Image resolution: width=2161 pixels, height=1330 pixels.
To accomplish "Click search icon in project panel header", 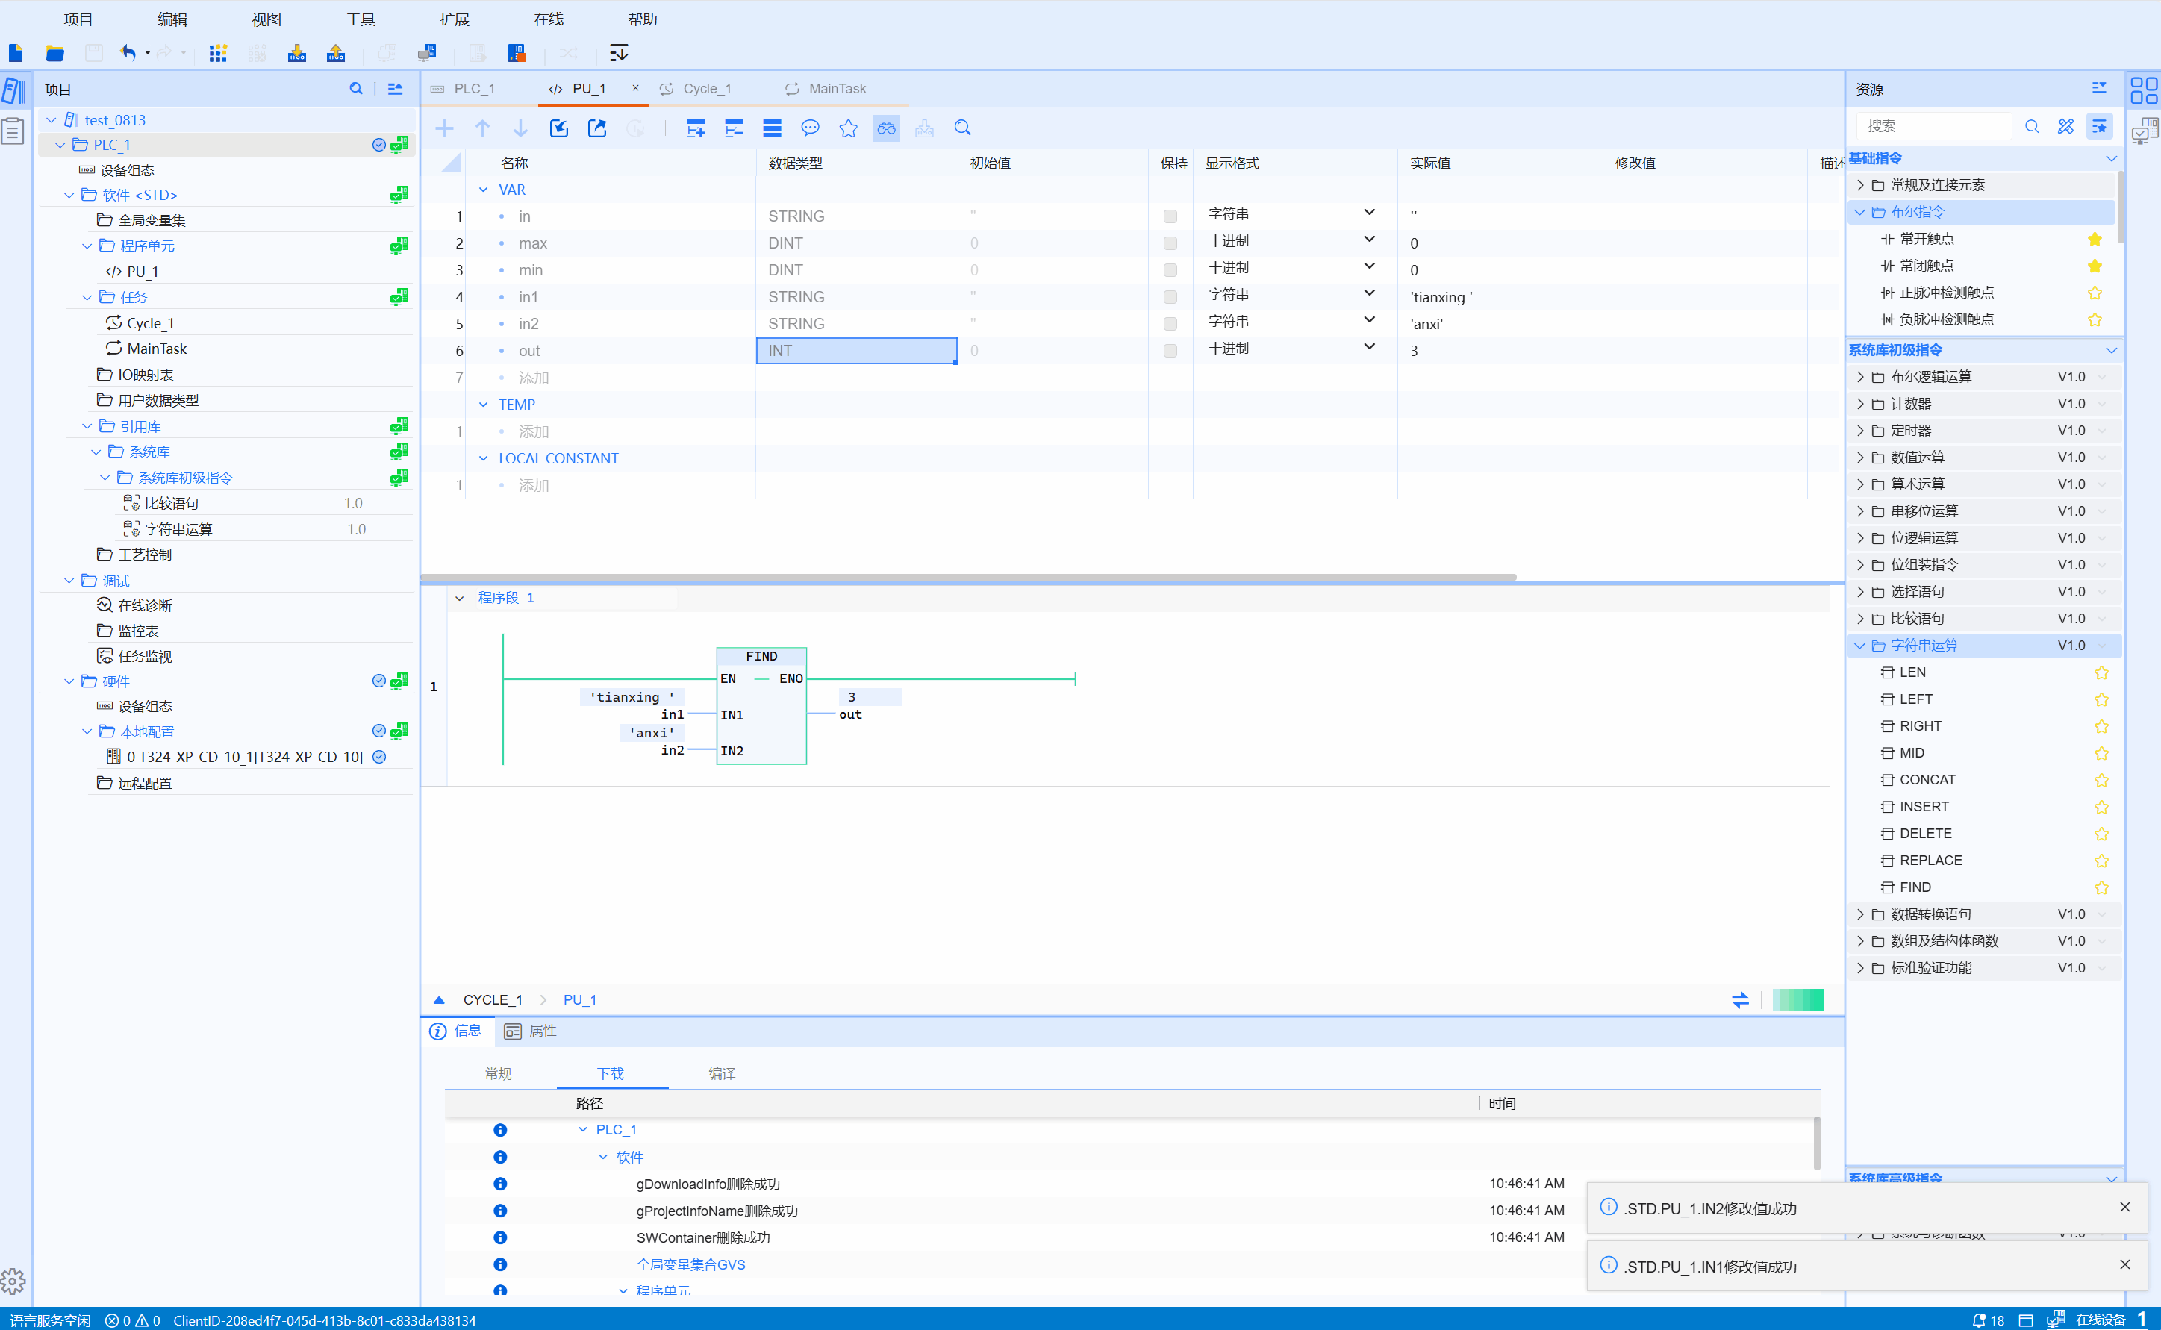I will [355, 89].
